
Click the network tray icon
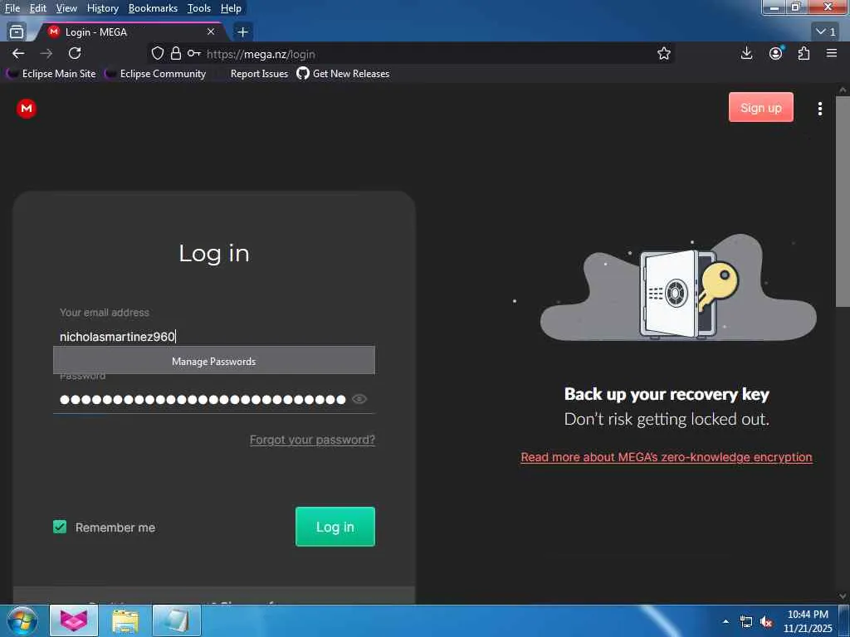tap(746, 622)
